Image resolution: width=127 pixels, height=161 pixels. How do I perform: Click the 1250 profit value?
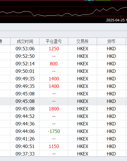54,49
